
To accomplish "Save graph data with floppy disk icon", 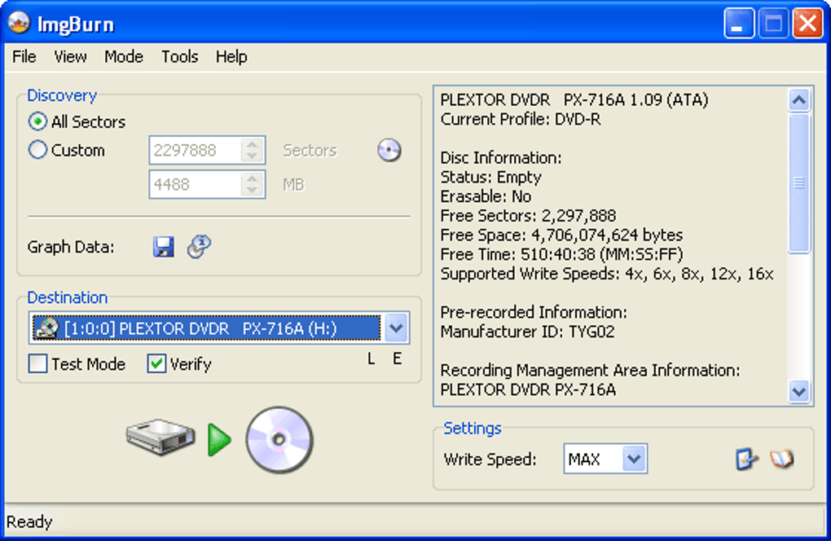I will pos(164,247).
